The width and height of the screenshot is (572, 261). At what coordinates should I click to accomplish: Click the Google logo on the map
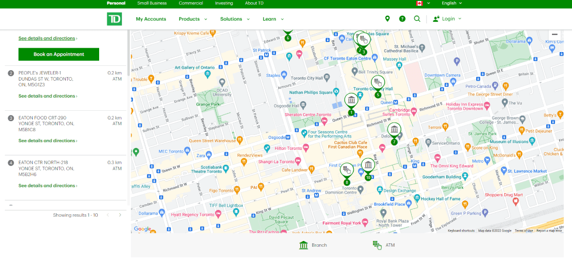pyautogui.click(x=143, y=229)
